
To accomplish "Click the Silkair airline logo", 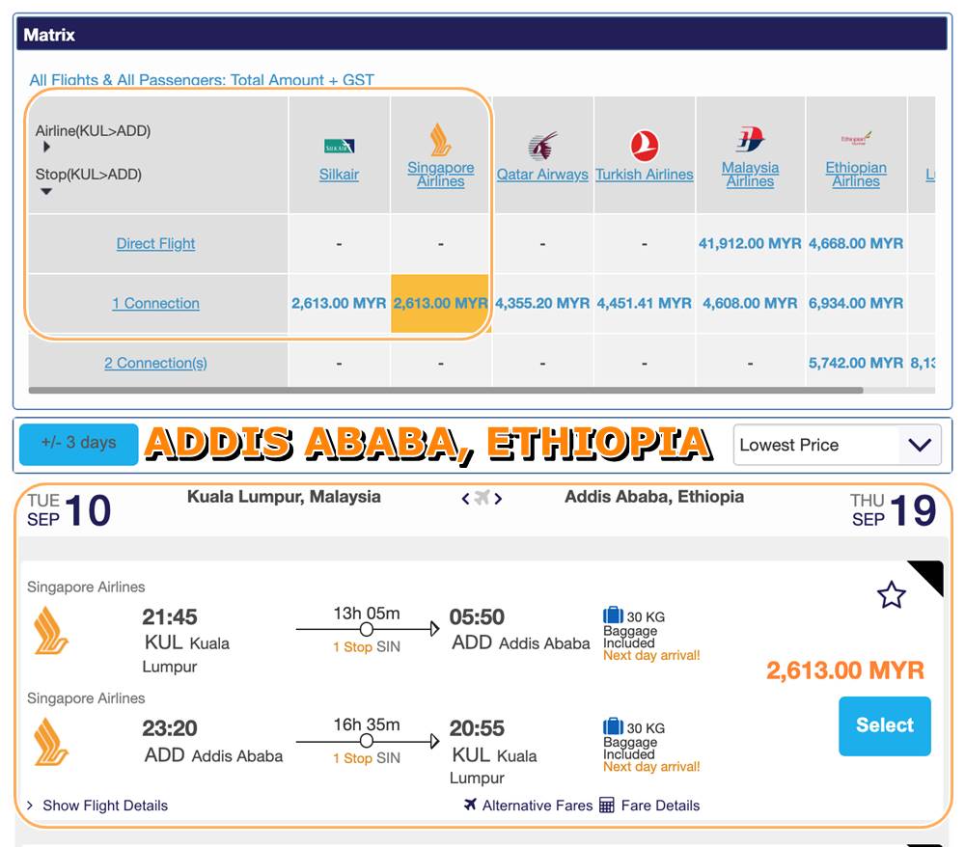I will 339,147.
